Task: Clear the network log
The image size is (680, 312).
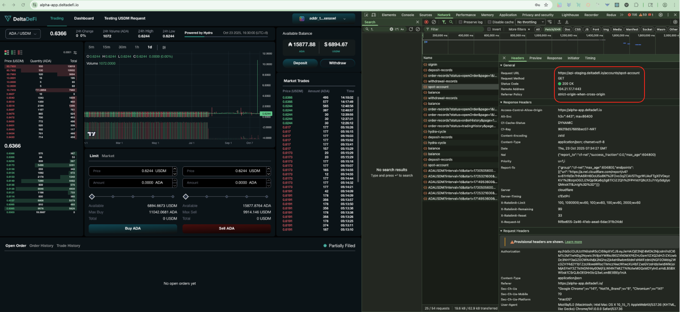Action: (x=434, y=22)
